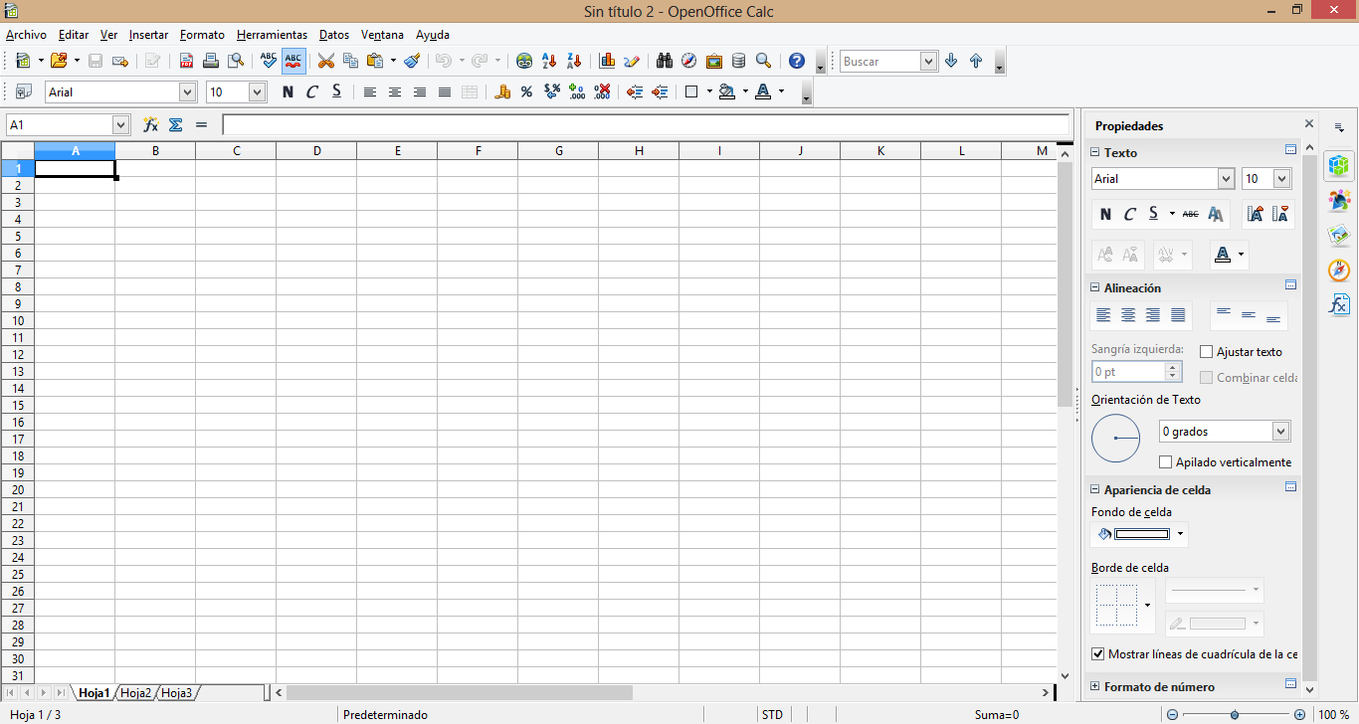Open the Functions panel in the sidebar
Viewport: 1359px width, 724px height.
(1338, 304)
